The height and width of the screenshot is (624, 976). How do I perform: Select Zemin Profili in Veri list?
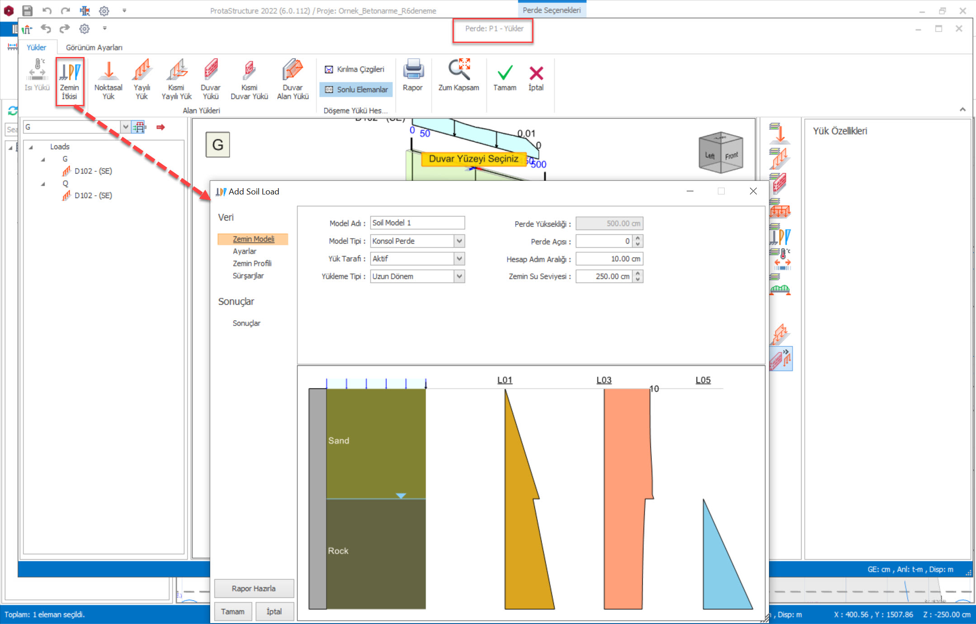[252, 264]
